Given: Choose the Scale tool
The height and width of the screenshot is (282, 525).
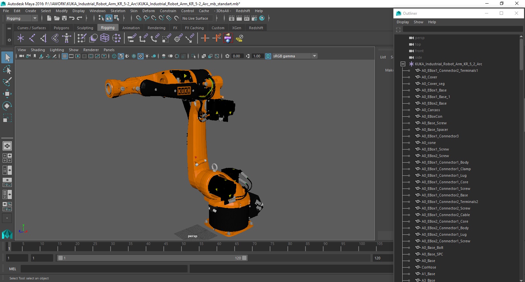Looking at the screenshot, I should click(x=7, y=118).
